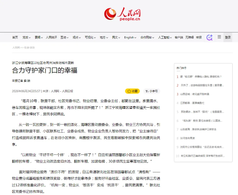Click subtitle 浙江宁波海曙区以社区协同共治推动城市更新

point(43,63)
